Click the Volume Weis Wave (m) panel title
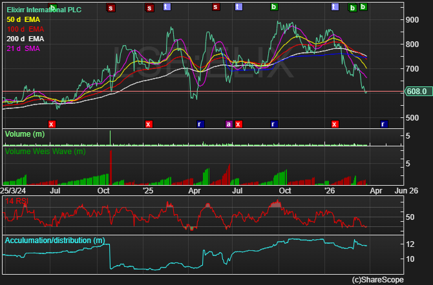 (x=45, y=152)
